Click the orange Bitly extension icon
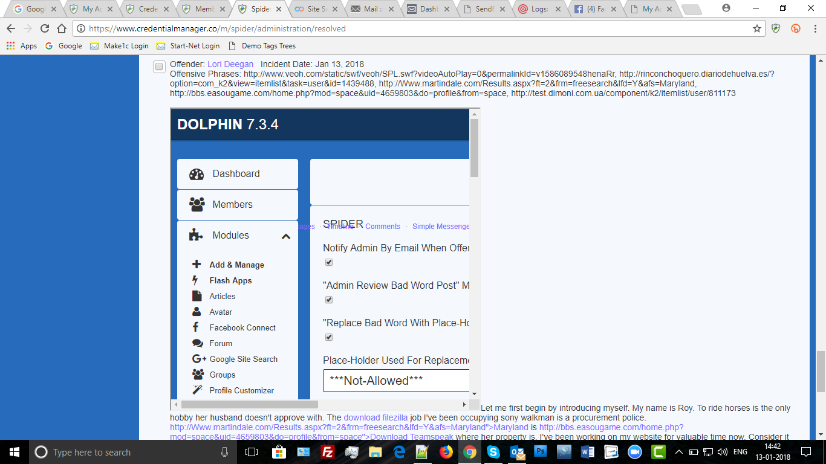The height and width of the screenshot is (464, 826). click(x=796, y=28)
